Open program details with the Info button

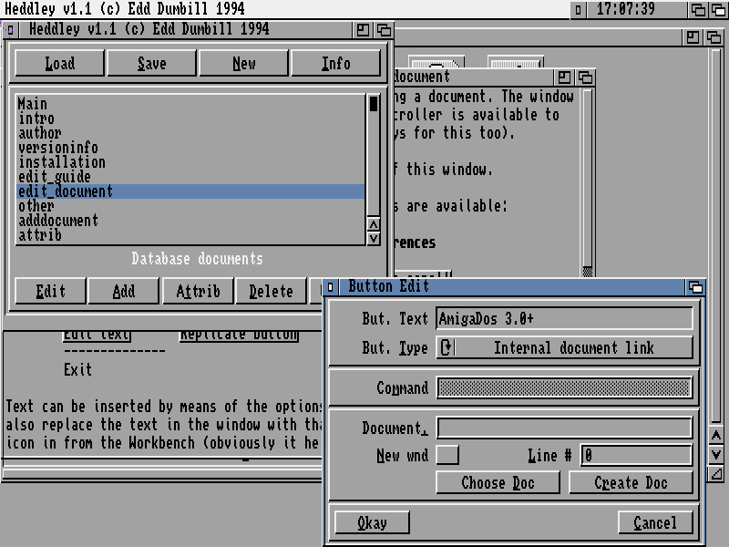tap(335, 63)
